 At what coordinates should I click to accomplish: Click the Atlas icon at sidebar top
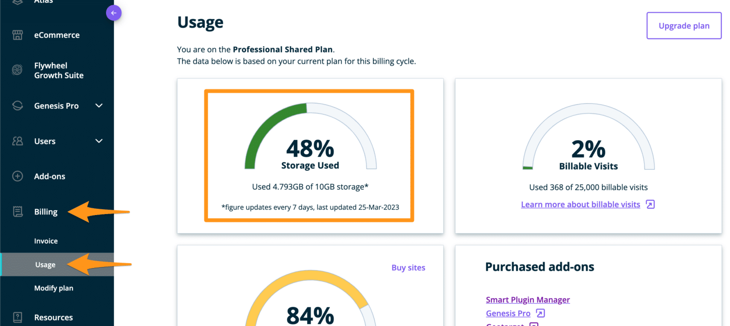coord(18,2)
